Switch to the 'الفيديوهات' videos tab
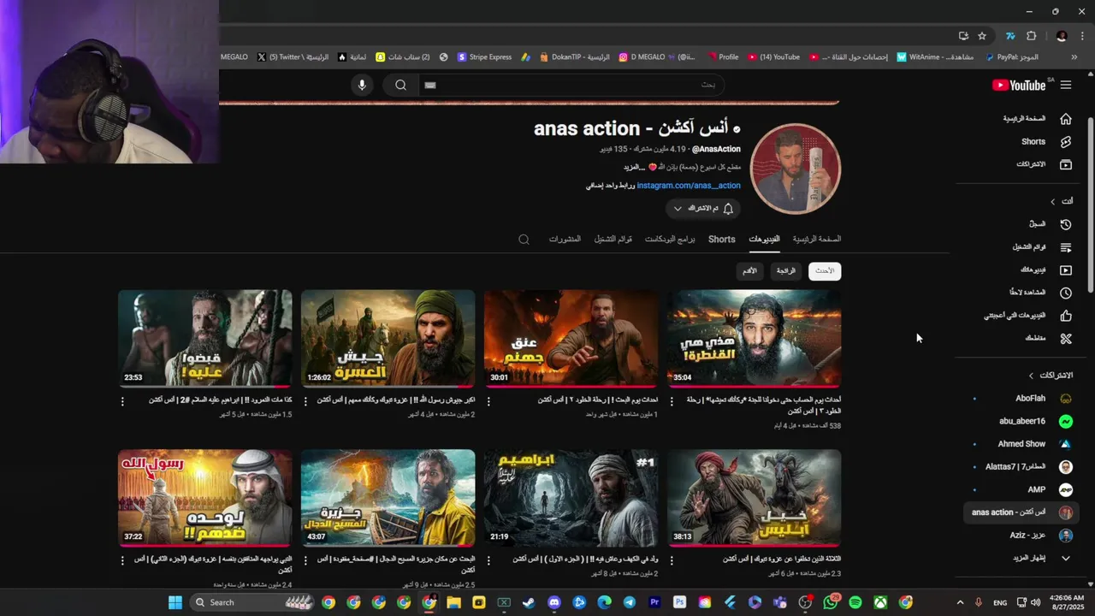 coord(764,240)
